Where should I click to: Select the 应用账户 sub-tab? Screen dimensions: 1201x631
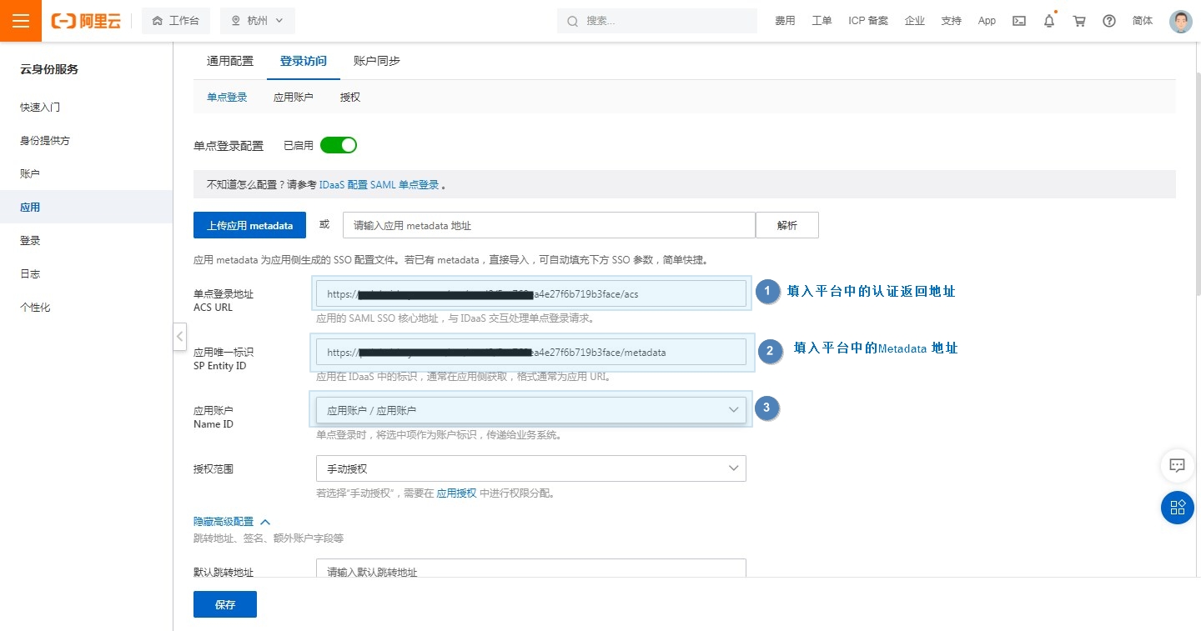[x=293, y=98]
